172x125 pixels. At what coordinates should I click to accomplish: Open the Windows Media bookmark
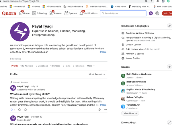[x=52, y=7]
